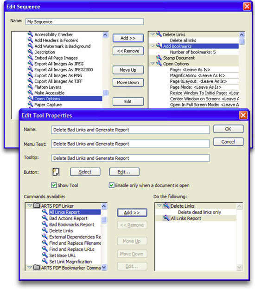Click Move Up in the Edit Sequence window
Viewport: 255px width, 289px height.
coord(128,70)
